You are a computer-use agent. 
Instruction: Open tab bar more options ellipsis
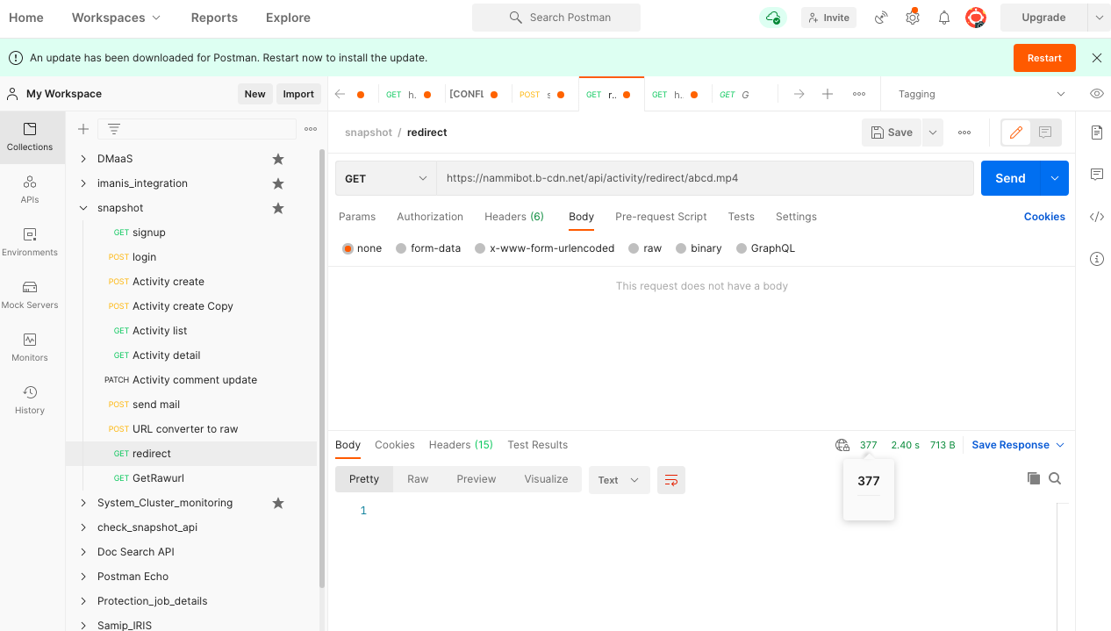(859, 94)
